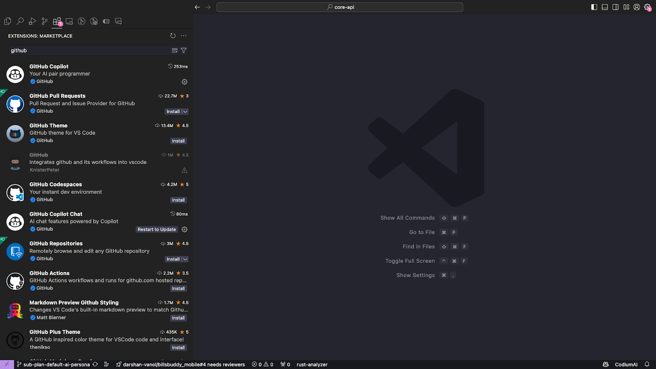Install the GitHub Actions extension

(178, 289)
